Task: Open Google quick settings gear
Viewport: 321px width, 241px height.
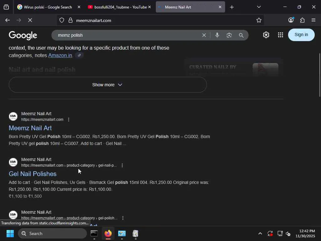Action: 266,35
